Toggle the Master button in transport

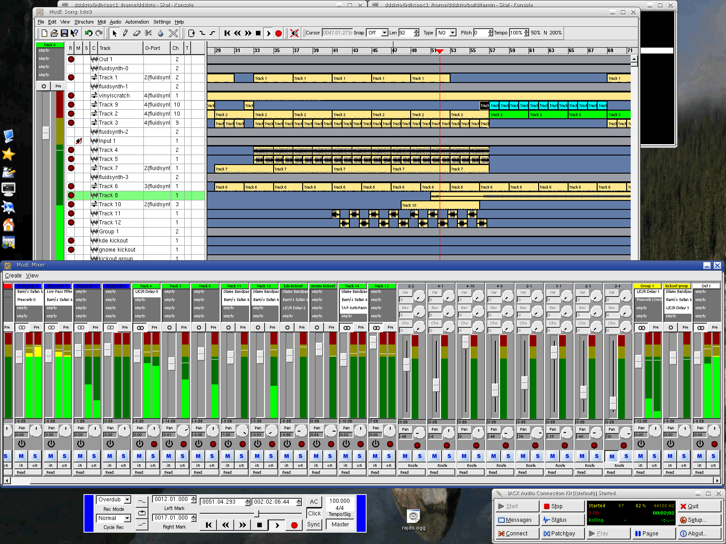(340, 525)
